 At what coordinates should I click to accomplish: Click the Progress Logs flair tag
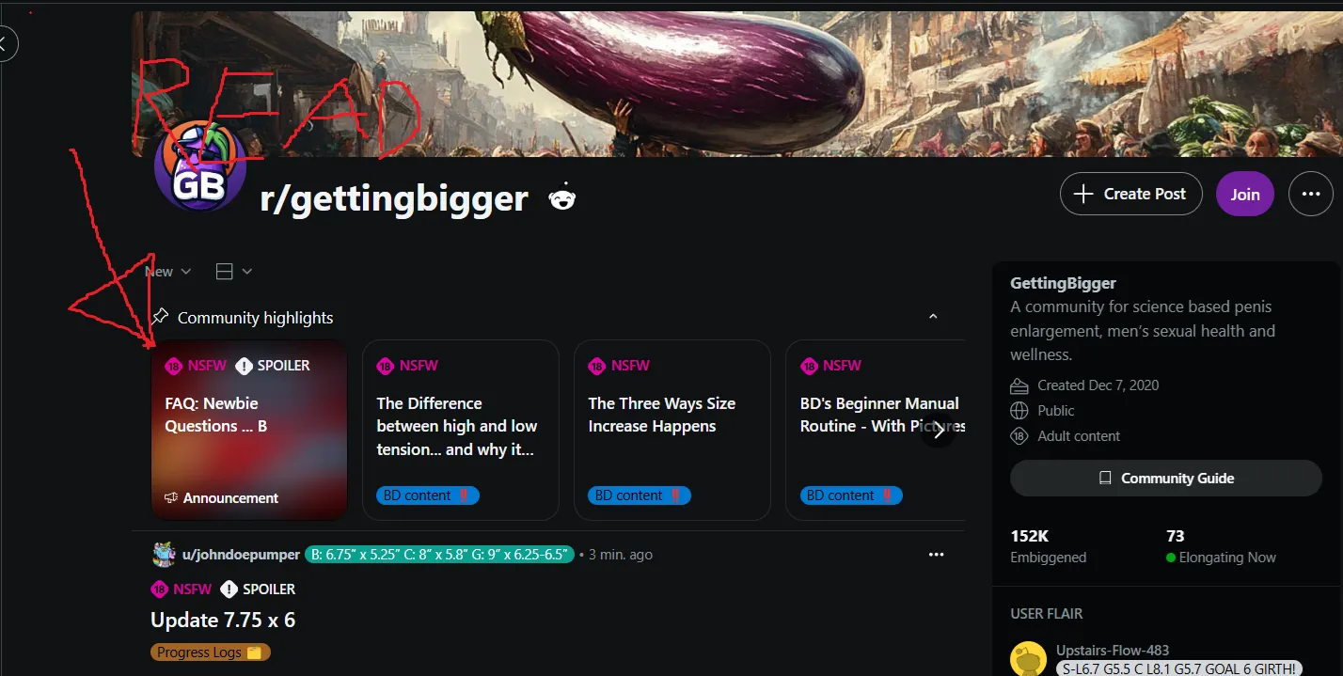pyautogui.click(x=211, y=652)
